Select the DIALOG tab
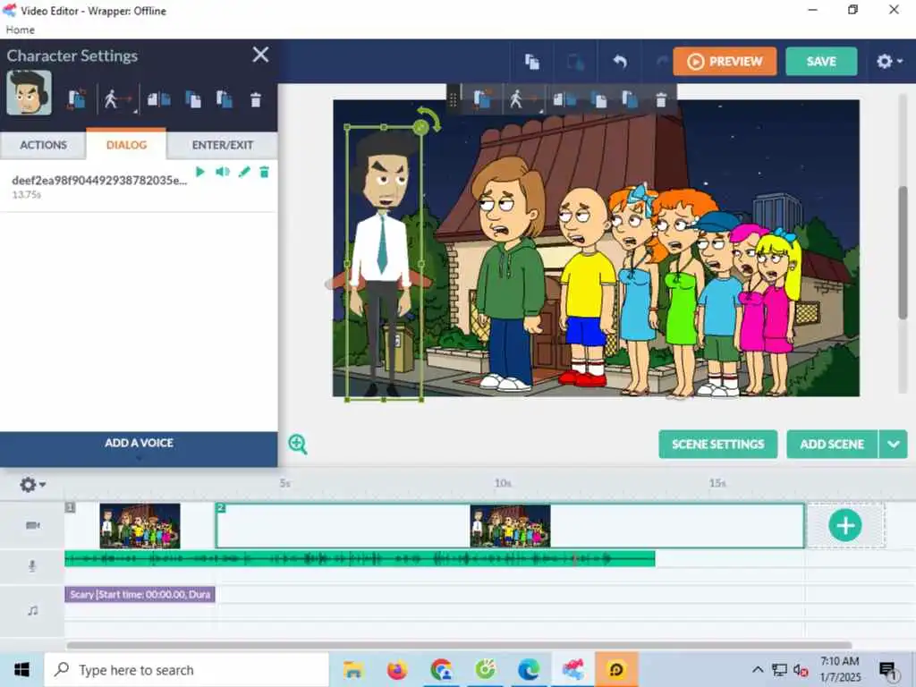 coord(126,144)
